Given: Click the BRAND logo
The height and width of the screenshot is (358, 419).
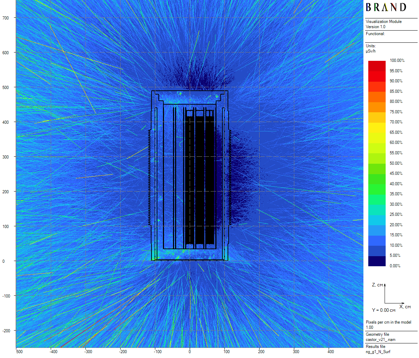Looking at the screenshot, I should click(x=386, y=7).
